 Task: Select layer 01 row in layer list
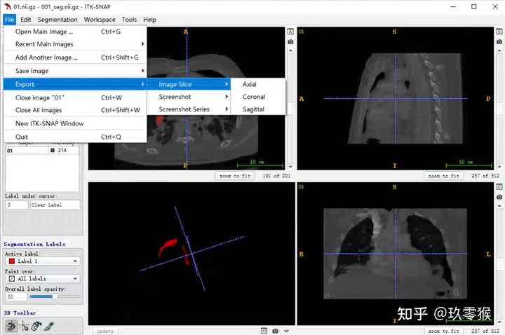(x=42, y=151)
